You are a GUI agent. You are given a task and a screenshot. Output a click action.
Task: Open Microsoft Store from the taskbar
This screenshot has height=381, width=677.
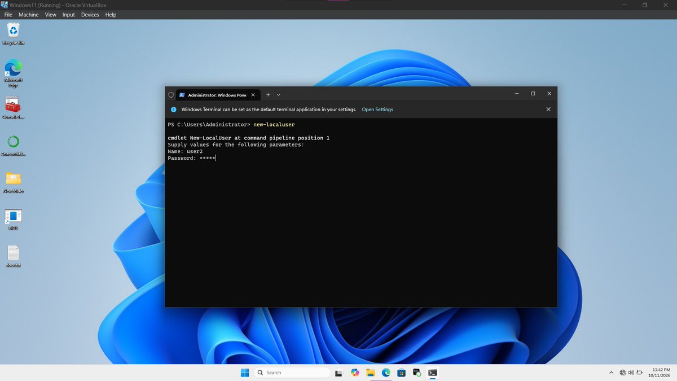(x=401, y=373)
